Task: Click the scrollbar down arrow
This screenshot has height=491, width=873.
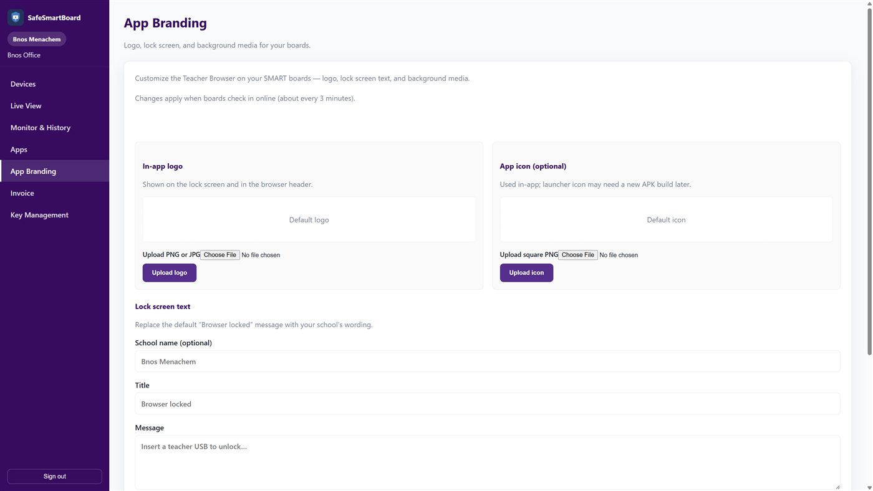Action: click(x=869, y=487)
